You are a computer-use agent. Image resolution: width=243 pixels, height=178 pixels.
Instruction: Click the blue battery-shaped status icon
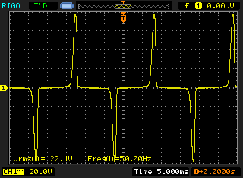pos(67,6)
